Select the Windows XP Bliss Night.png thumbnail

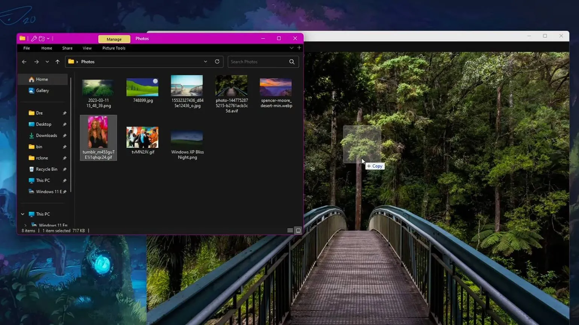tap(187, 138)
